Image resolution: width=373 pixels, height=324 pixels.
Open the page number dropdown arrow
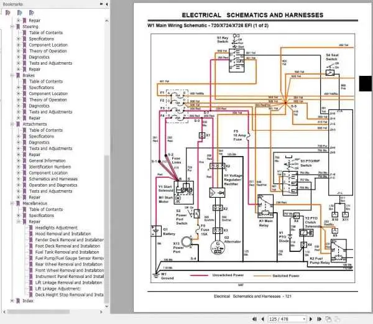(x=304, y=319)
